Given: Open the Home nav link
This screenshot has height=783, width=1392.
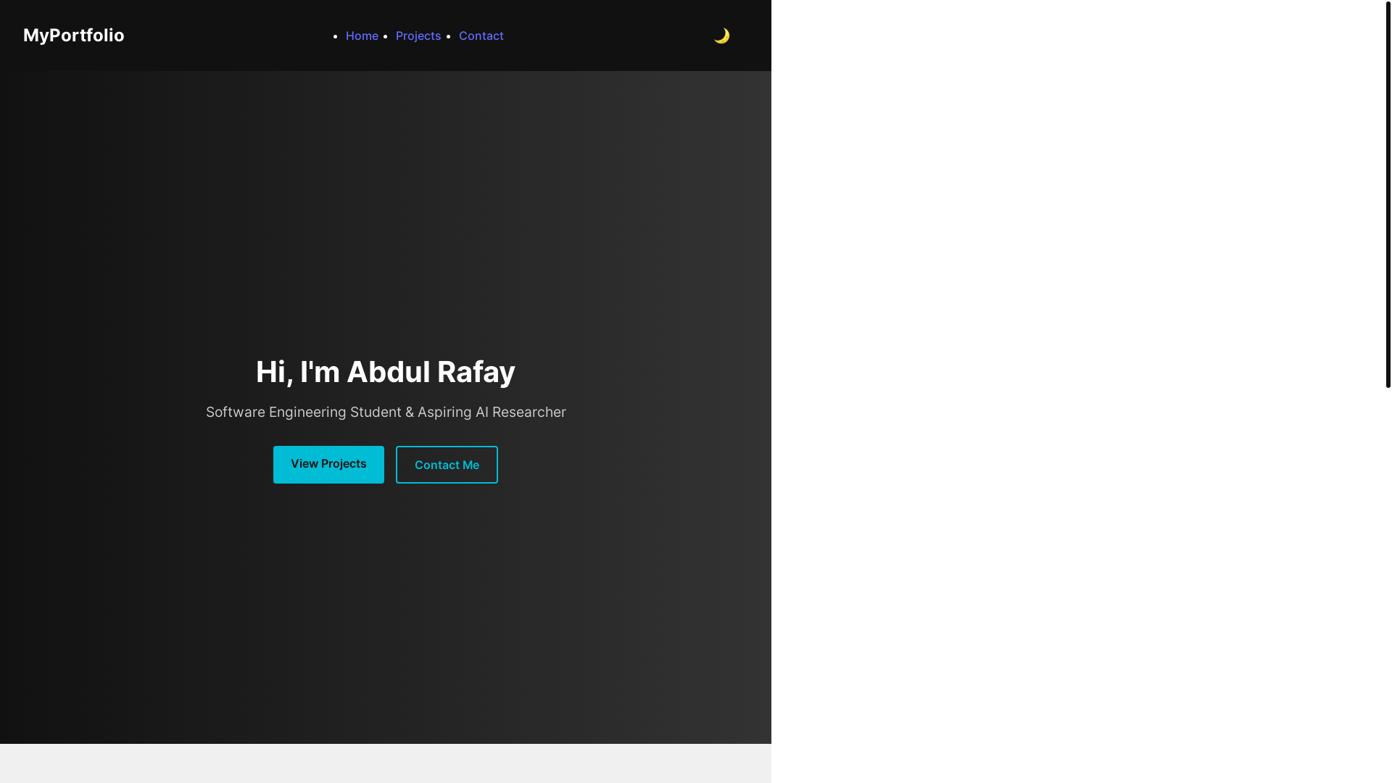Looking at the screenshot, I should click(362, 36).
